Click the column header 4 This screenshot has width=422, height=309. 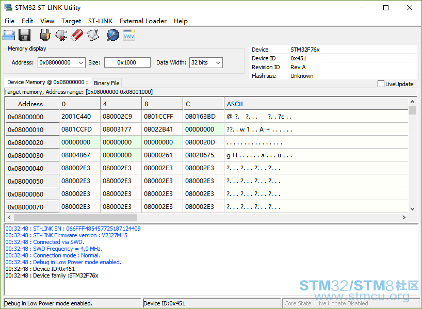click(x=121, y=104)
